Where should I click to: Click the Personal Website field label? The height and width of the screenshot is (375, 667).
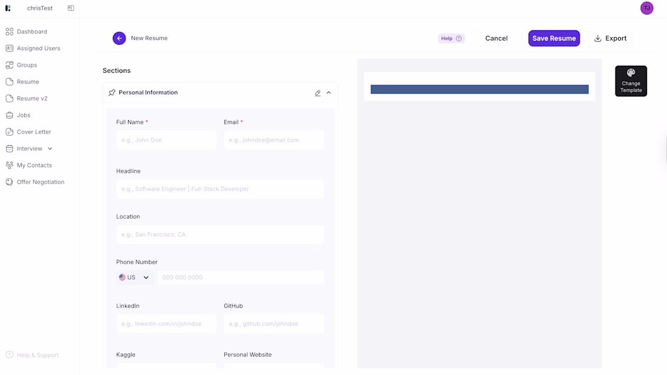click(247, 354)
